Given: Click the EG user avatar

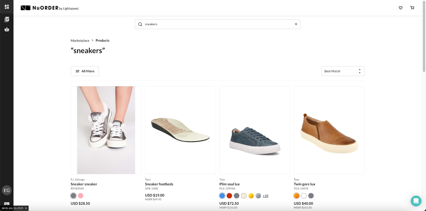Looking at the screenshot, I should pyautogui.click(x=7, y=190).
